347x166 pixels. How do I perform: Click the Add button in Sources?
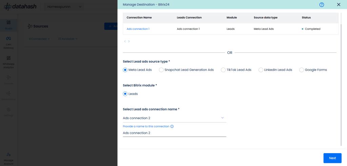111,26
